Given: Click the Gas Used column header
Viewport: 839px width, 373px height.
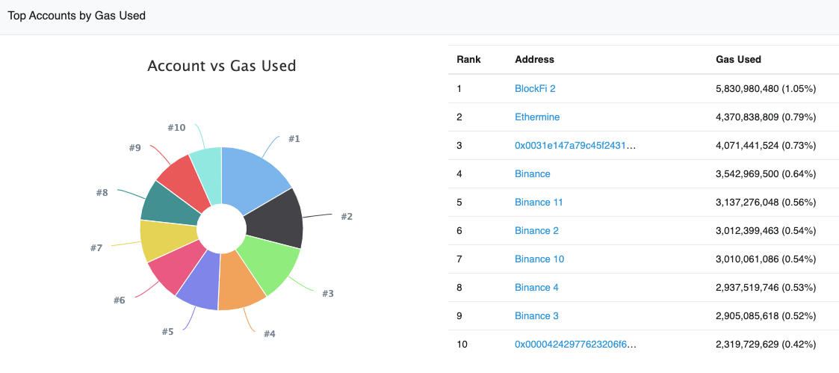Looking at the screenshot, I should coord(738,59).
